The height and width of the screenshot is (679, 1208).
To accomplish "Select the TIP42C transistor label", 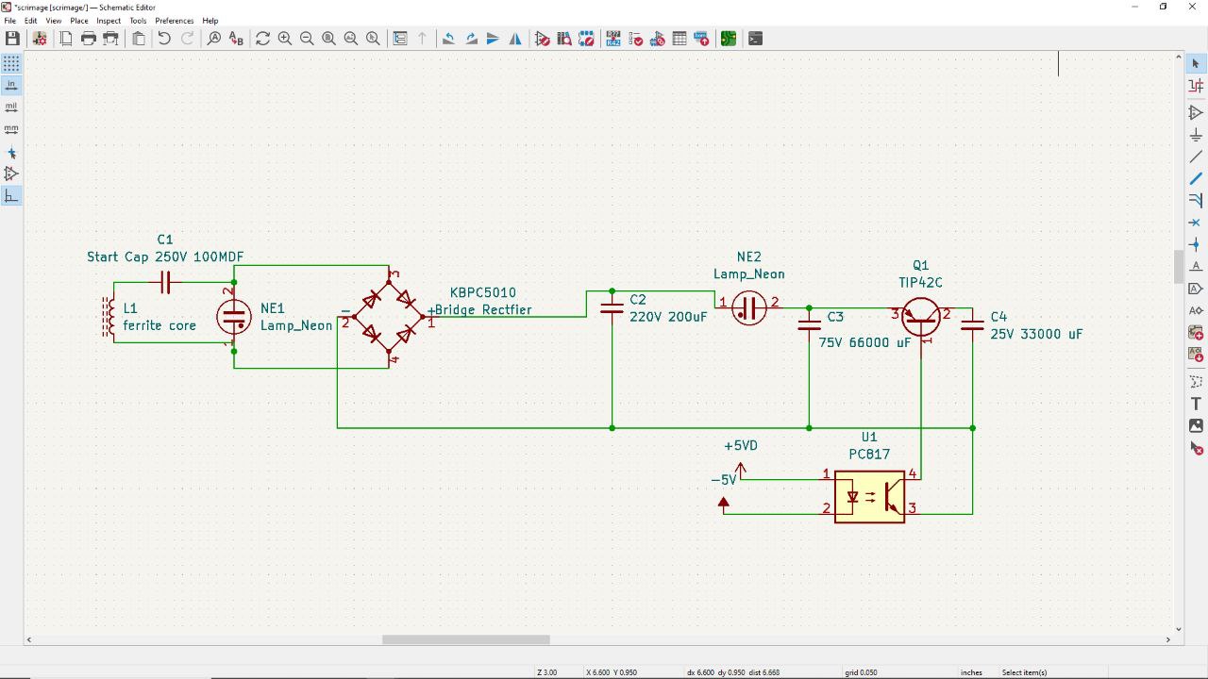I will [x=920, y=283].
